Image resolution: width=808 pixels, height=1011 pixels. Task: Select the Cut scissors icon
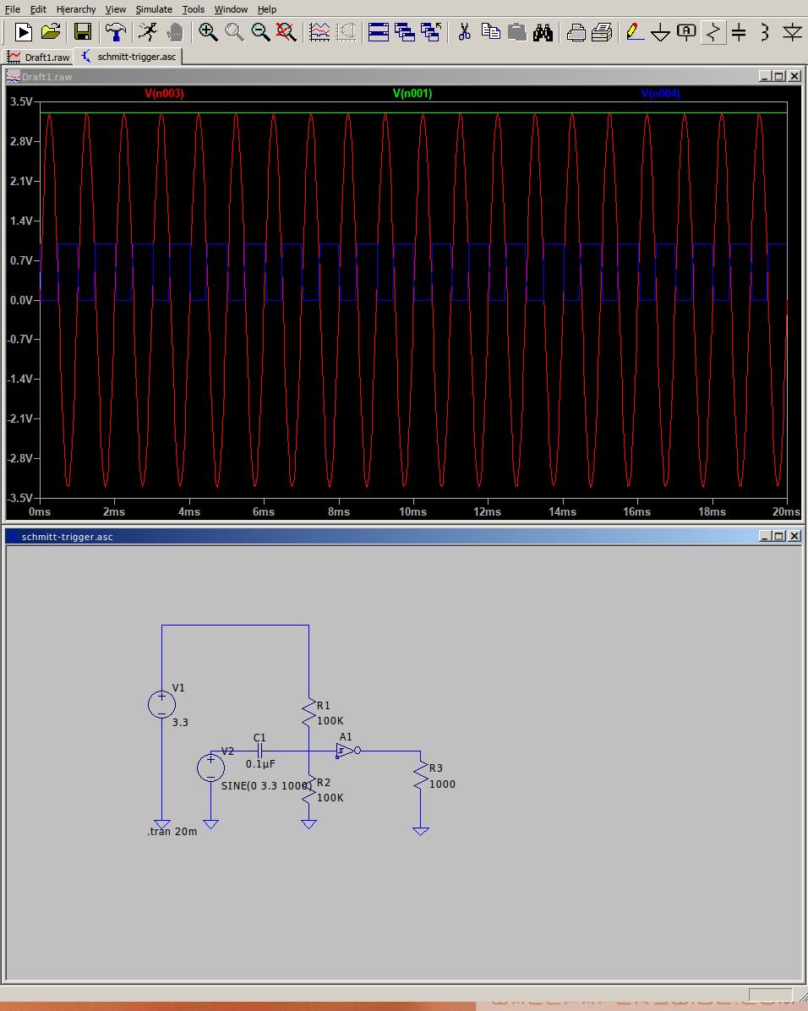(x=464, y=31)
